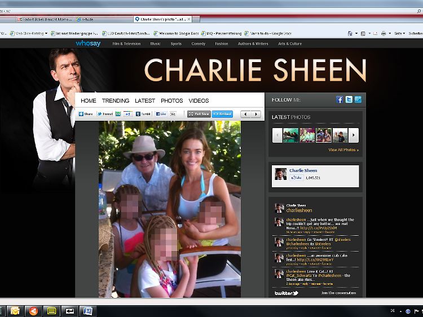This screenshot has width=423, height=317.
Task: Click the feeds toolbar icon
Action: coord(363,33)
